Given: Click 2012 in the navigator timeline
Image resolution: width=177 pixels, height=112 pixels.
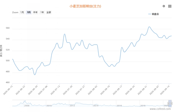Looking at the screenshot, I should (x=72, y=105).
